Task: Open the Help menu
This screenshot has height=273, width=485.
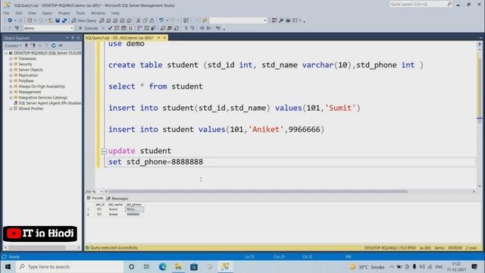Action: coord(115,13)
